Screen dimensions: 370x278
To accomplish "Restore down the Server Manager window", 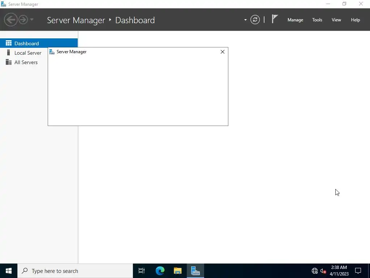I will pyautogui.click(x=344, y=4).
